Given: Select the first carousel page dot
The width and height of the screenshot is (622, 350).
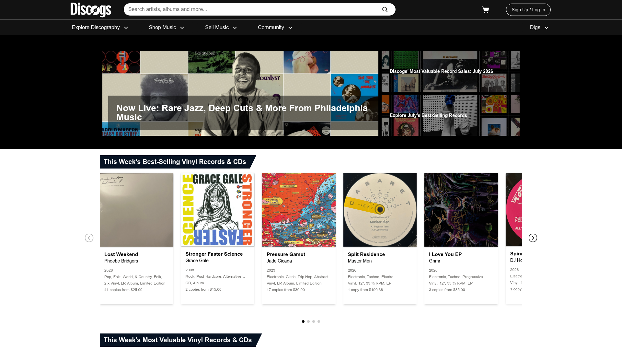Looking at the screenshot, I should click(x=303, y=321).
